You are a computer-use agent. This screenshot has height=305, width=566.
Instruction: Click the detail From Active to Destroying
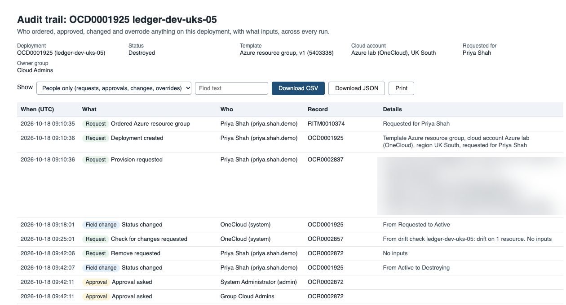[416, 268]
